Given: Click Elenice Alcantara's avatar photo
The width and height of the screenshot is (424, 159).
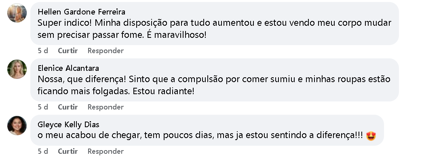Looking at the screenshot, I should click(x=17, y=69).
